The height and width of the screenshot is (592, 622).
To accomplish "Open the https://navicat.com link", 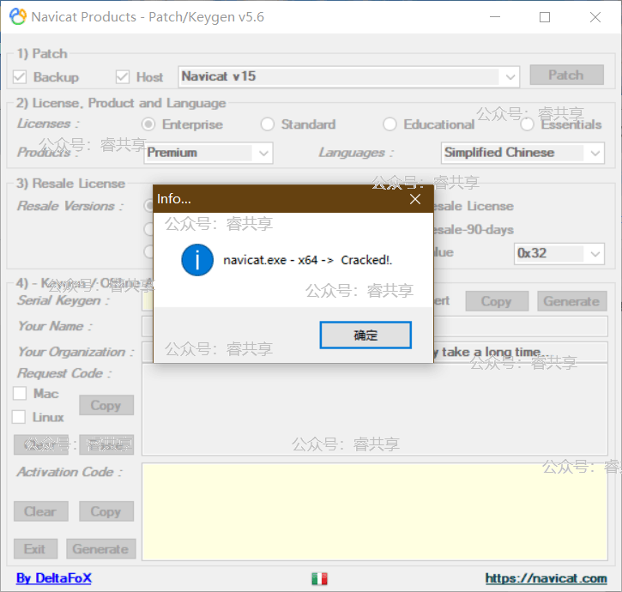I will 546,579.
